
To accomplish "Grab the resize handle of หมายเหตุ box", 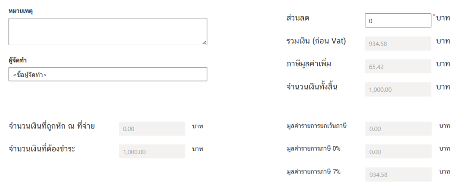I will point(204,42).
